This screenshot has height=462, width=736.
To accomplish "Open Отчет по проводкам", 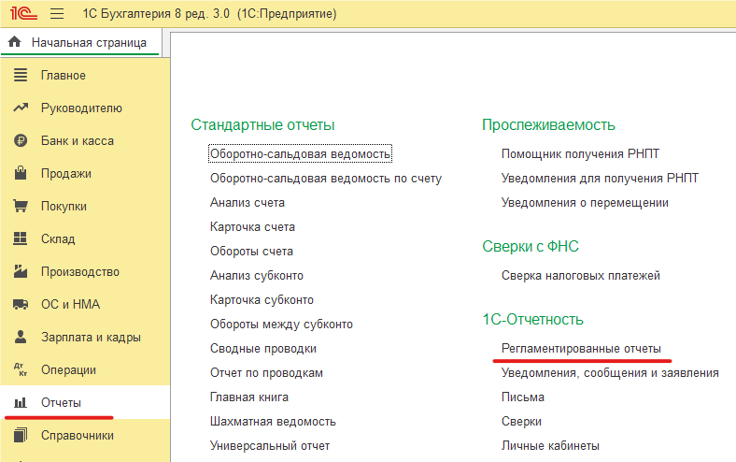I will 266,373.
